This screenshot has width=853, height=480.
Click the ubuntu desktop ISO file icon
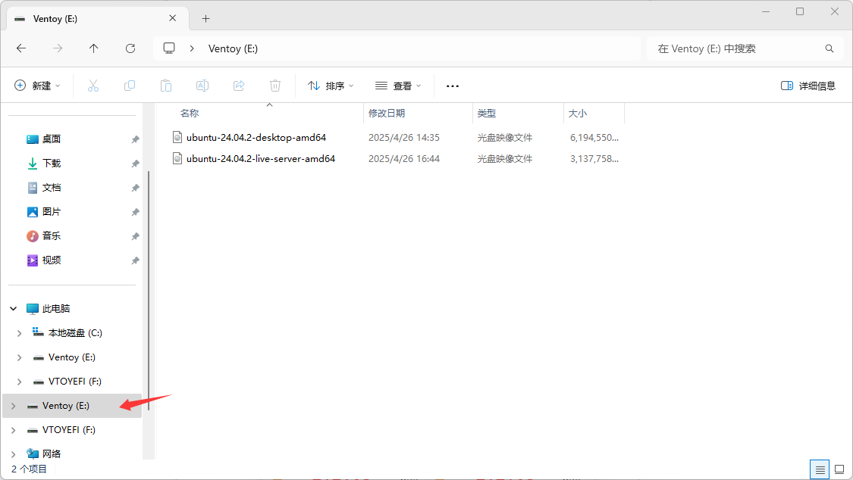(x=177, y=137)
